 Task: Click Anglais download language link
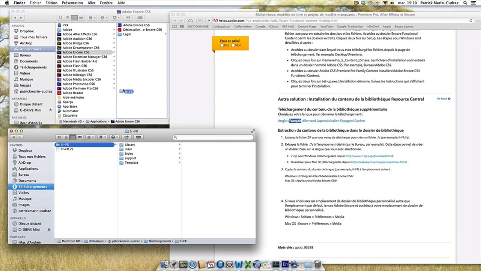pos(283,121)
